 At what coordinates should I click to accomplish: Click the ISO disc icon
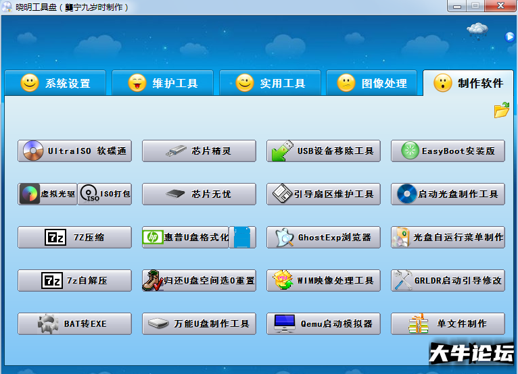point(89,193)
